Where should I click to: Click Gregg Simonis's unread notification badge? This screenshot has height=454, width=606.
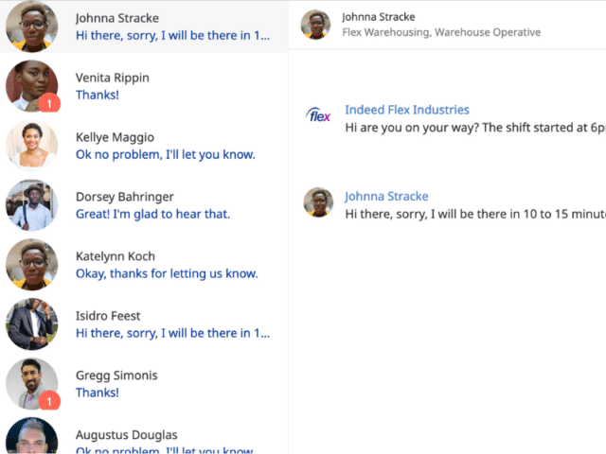tap(52, 401)
